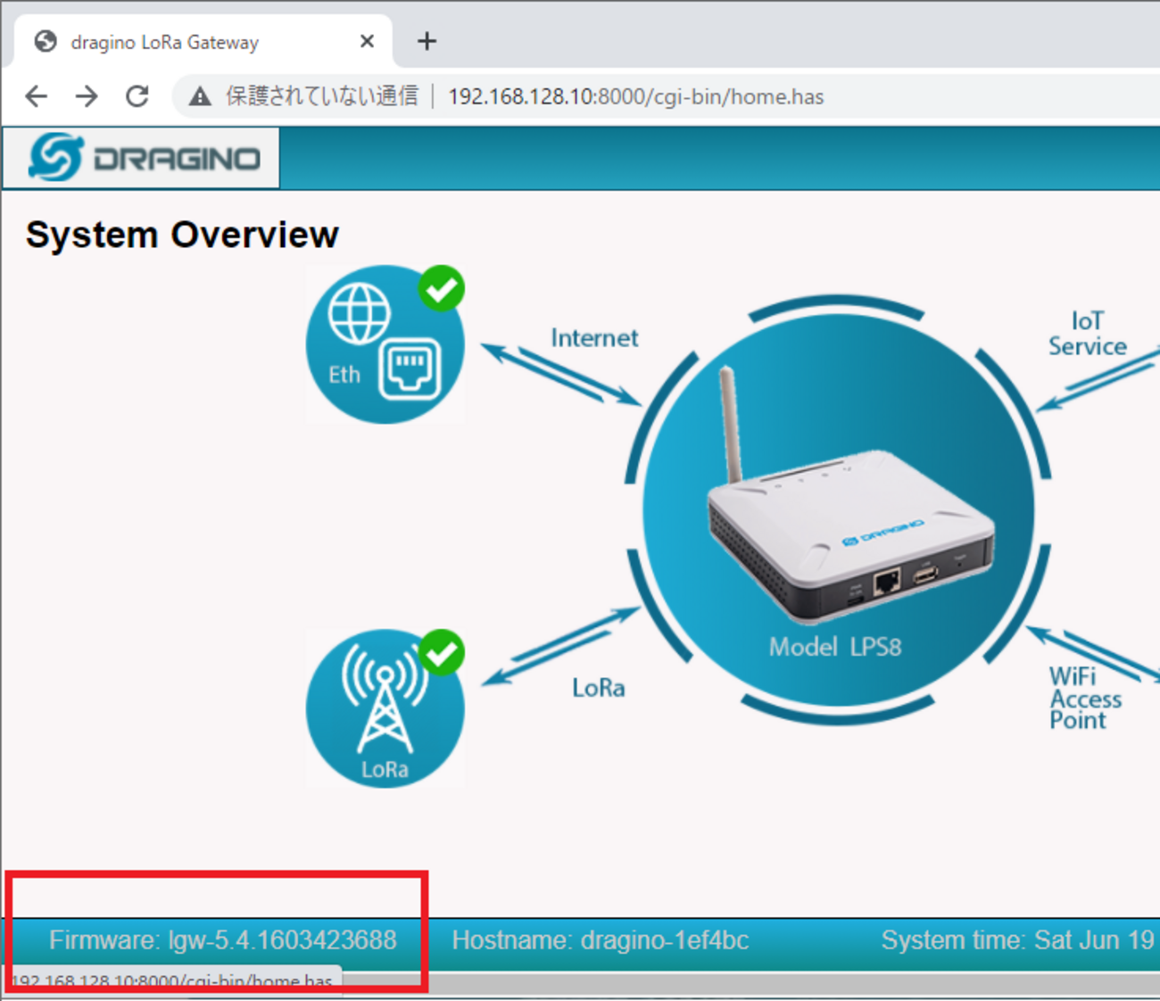Click the tab globe favicon

46,41
